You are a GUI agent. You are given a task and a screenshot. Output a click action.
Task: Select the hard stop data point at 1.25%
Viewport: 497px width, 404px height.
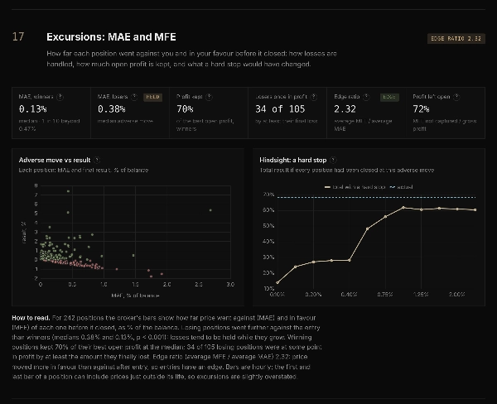(422, 209)
